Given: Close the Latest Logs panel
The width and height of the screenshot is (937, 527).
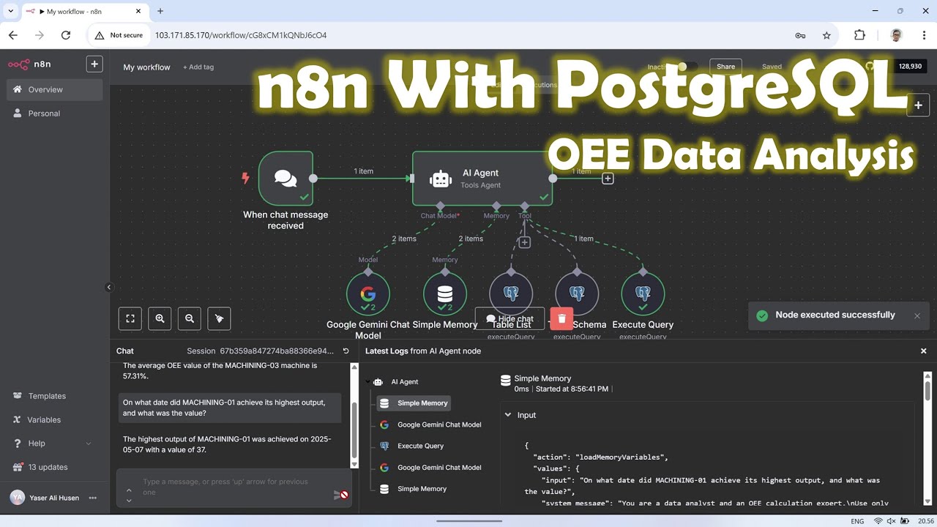Looking at the screenshot, I should [923, 351].
